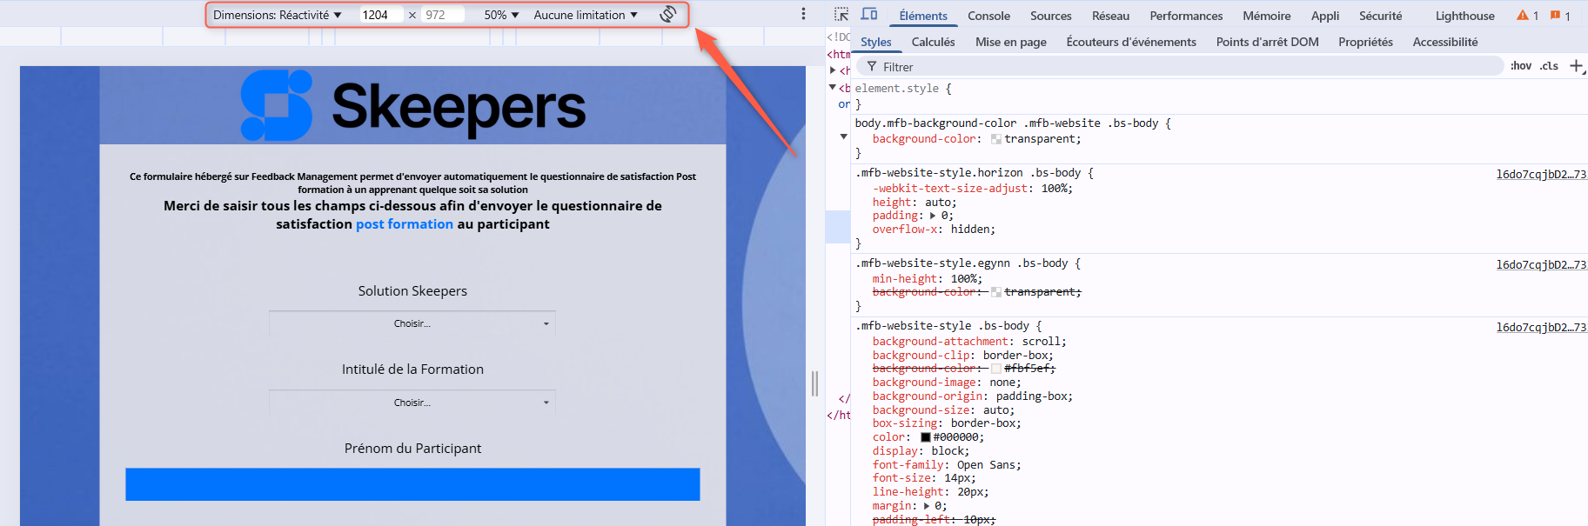Follow the blue 'post formation' link
The image size is (1588, 526).
[405, 224]
